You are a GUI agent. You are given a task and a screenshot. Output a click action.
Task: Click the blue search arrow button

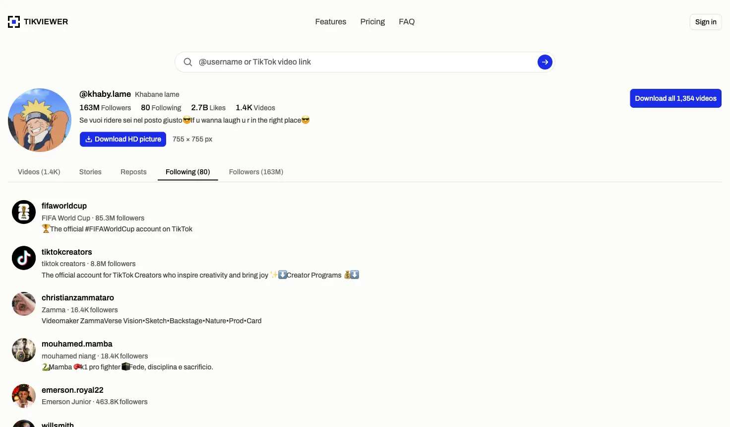(x=545, y=62)
